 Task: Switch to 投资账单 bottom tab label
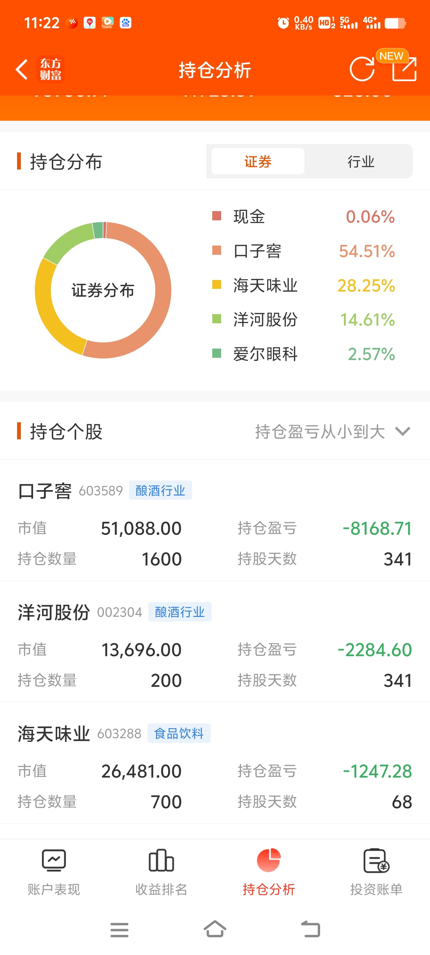pos(376,890)
